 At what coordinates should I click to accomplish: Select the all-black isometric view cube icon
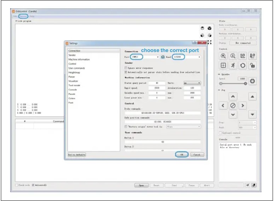click(x=209, y=28)
